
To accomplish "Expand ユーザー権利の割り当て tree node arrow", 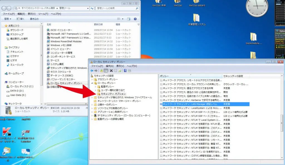I will tap(96, 90).
